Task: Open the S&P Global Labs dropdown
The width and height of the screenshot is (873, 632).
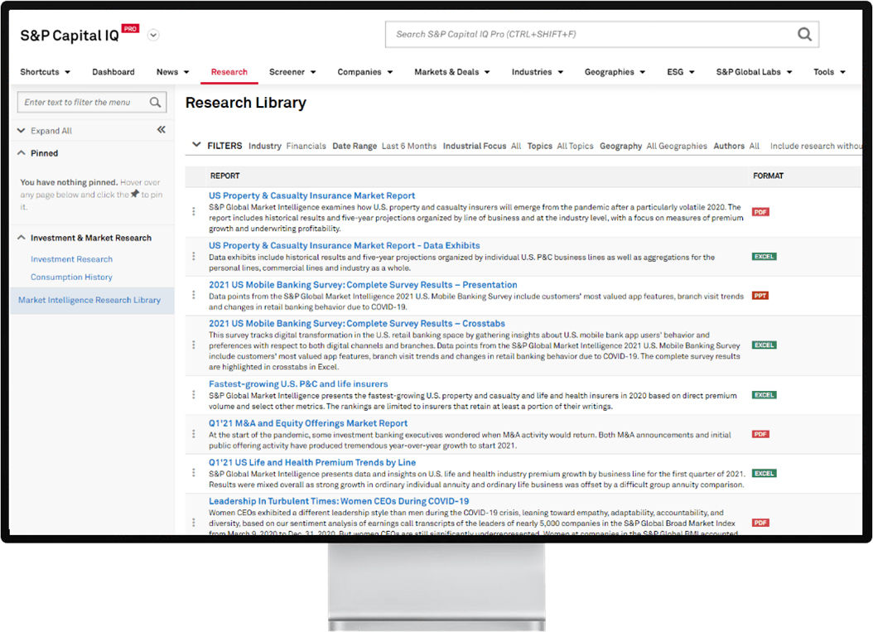Action: tap(754, 72)
